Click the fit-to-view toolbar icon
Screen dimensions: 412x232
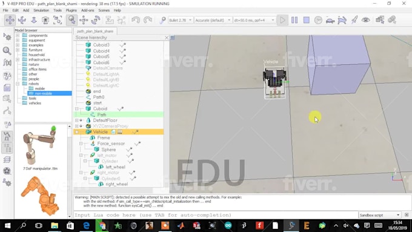[58, 20]
